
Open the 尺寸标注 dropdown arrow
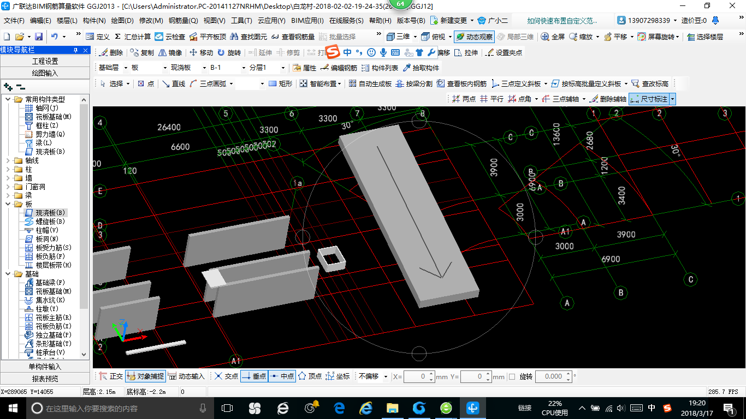672,99
